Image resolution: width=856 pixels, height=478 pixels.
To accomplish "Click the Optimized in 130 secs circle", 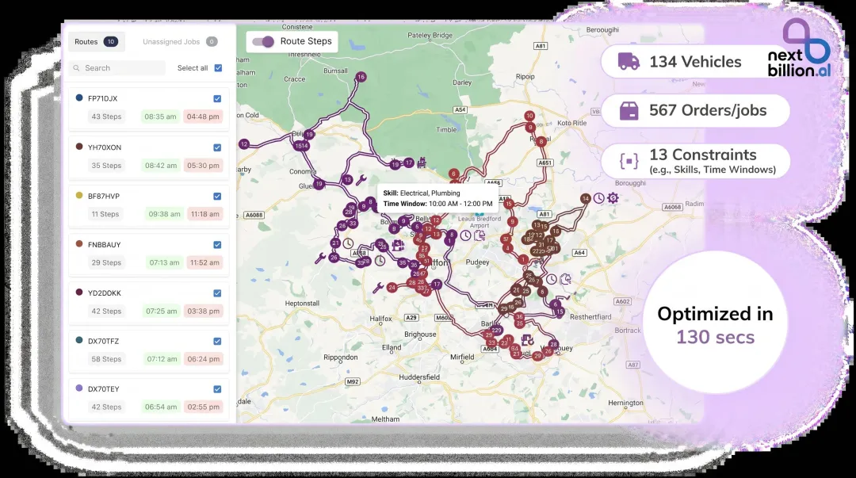I will tap(715, 323).
